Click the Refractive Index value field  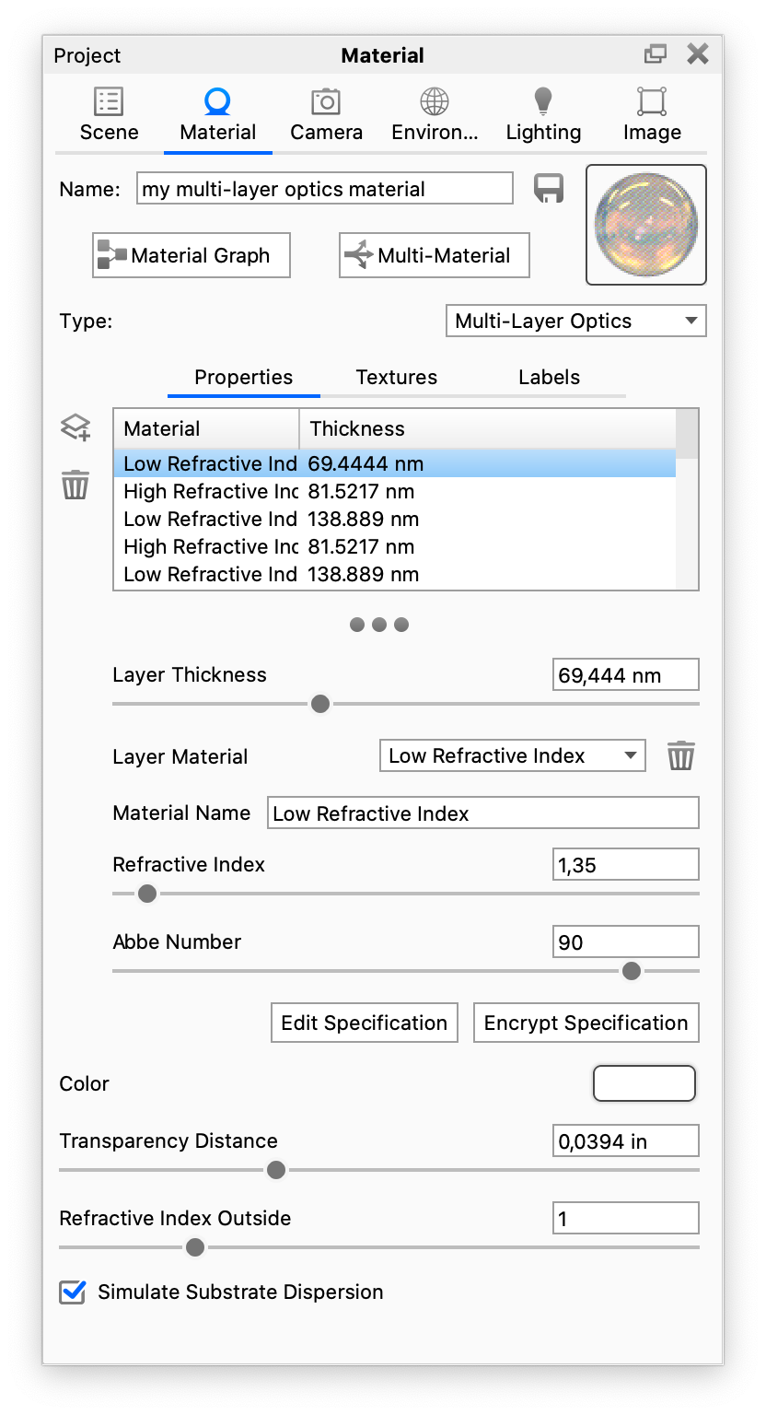coord(625,864)
